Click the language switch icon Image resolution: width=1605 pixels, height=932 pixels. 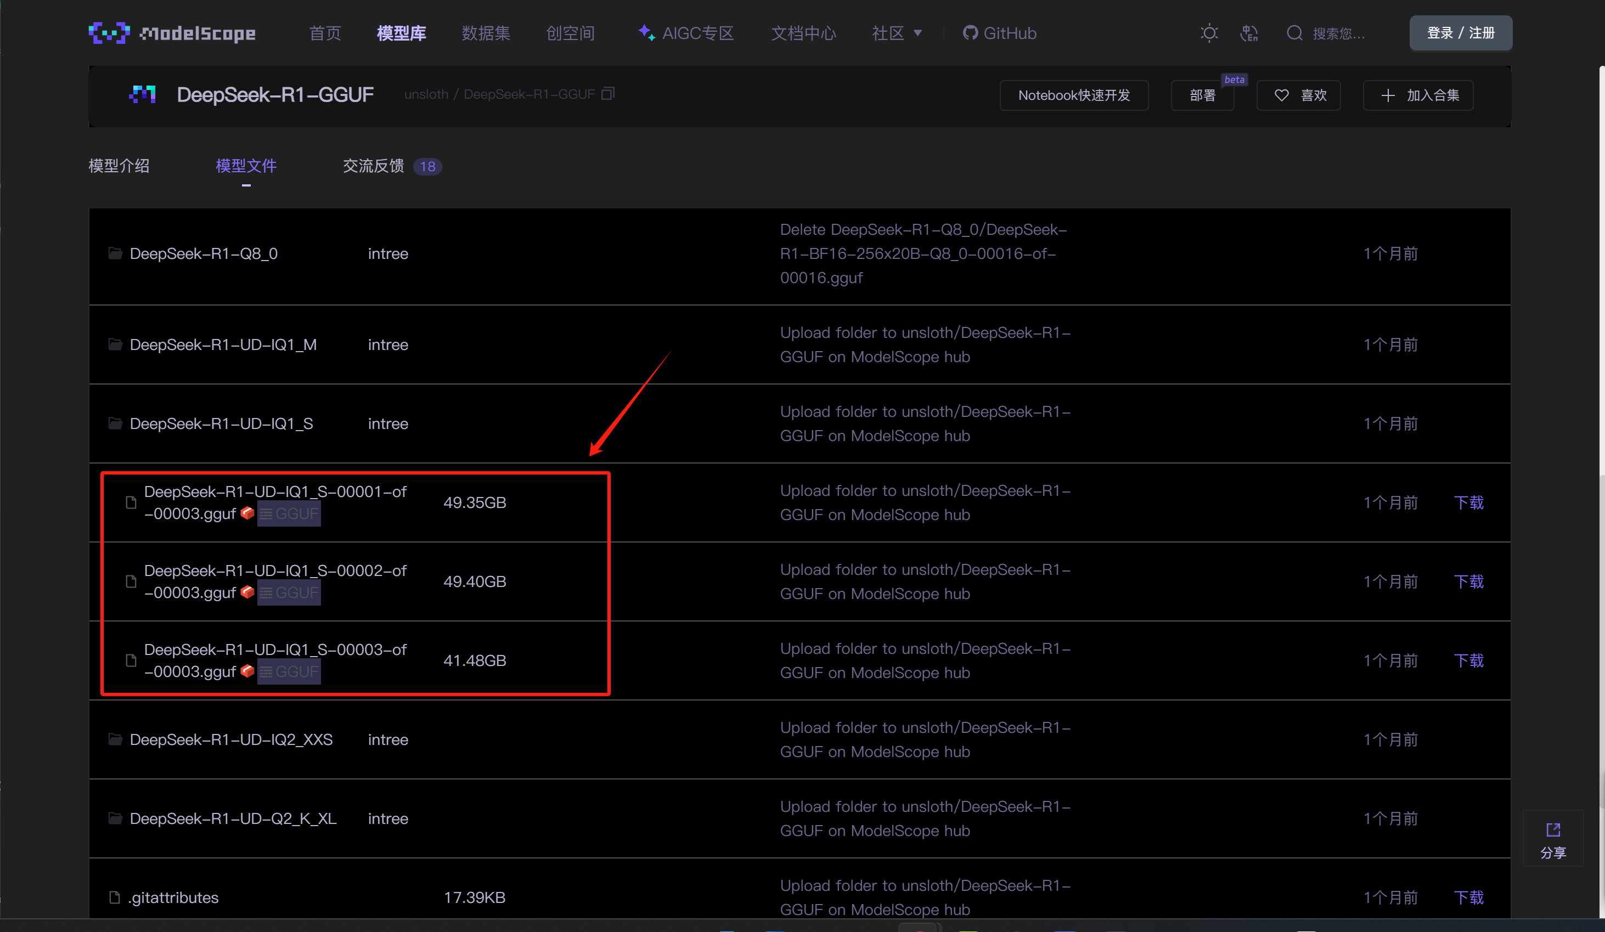[x=1249, y=33]
